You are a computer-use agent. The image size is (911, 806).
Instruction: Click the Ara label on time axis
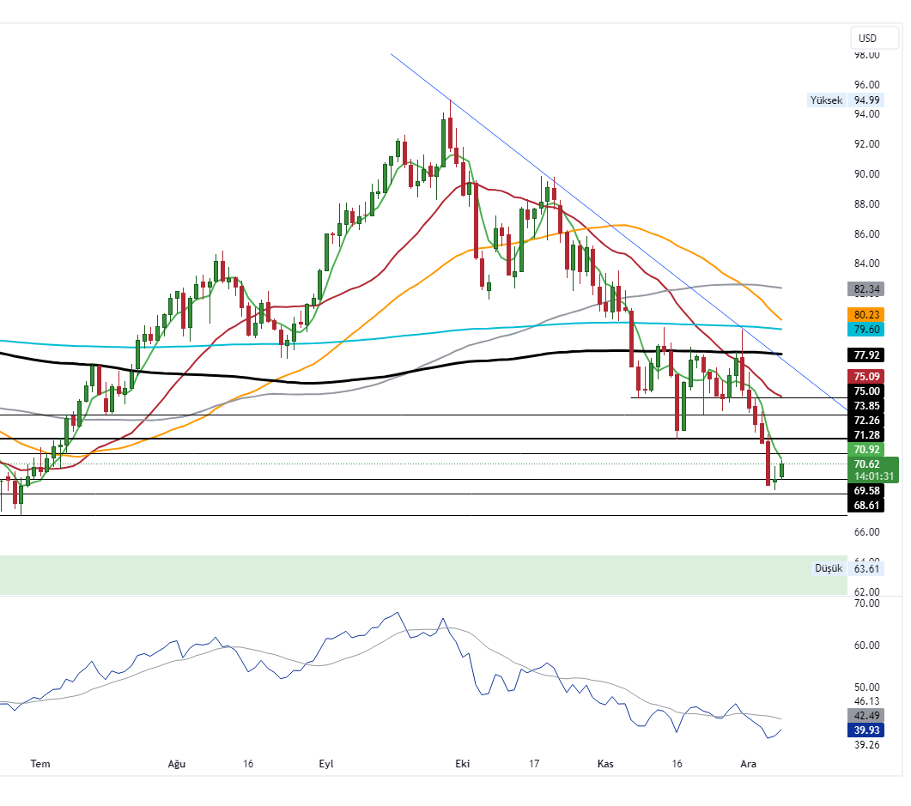point(748,763)
